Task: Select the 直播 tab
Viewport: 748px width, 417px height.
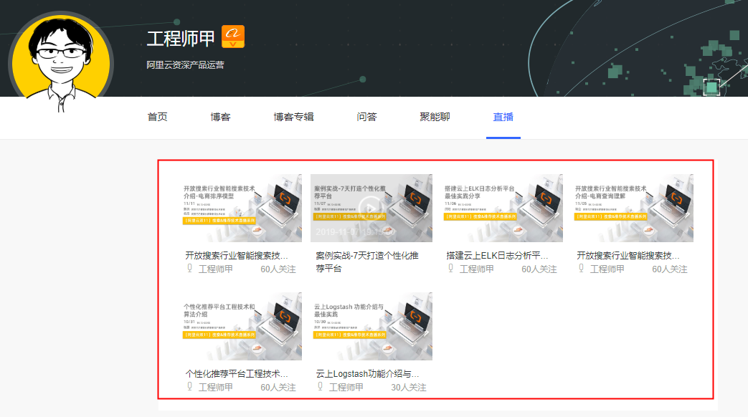Action: point(503,117)
